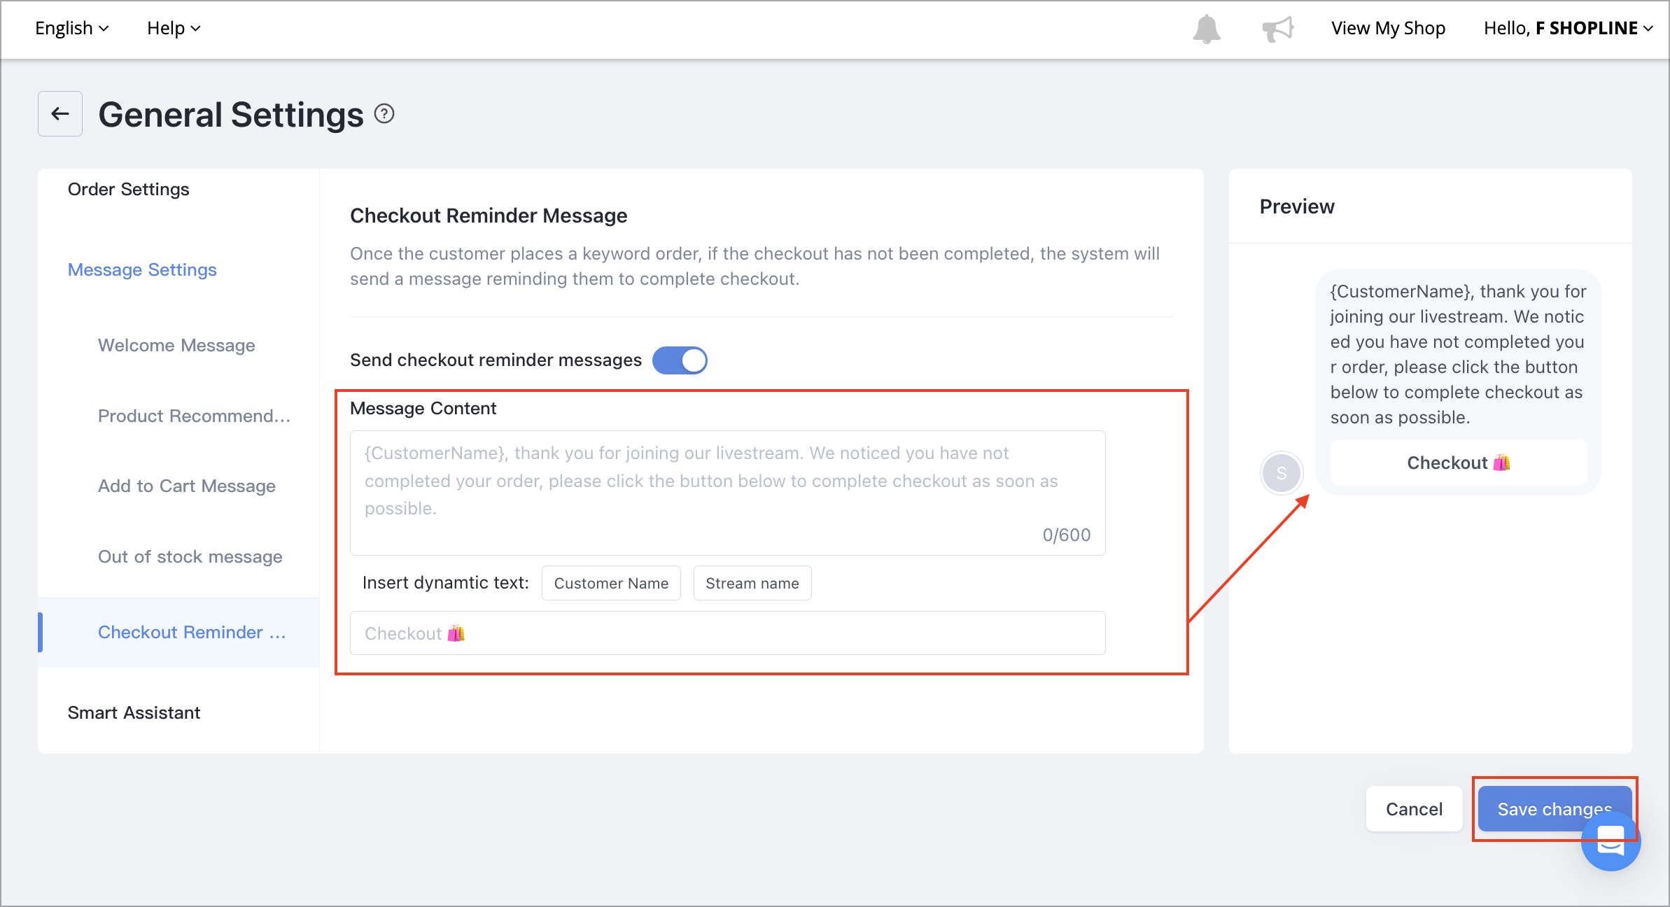Click the Checkout button in preview bubble
Image resolution: width=1670 pixels, height=907 pixels.
(1459, 463)
